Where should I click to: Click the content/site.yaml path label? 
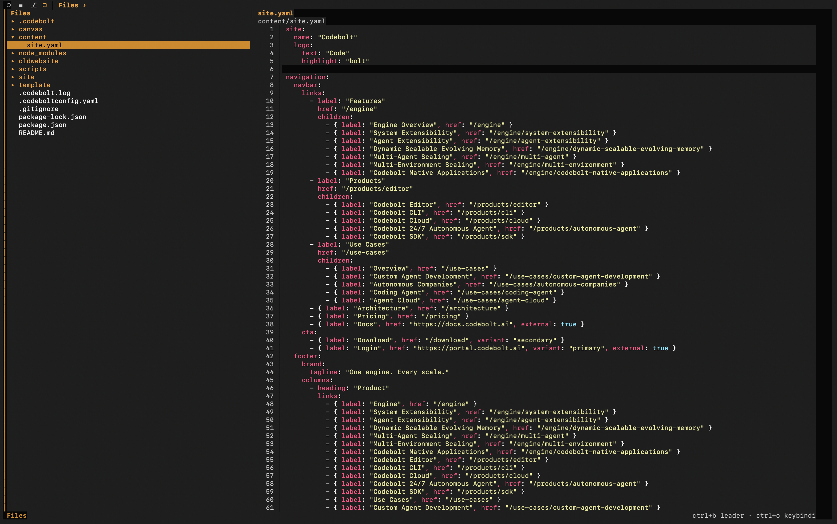291,21
